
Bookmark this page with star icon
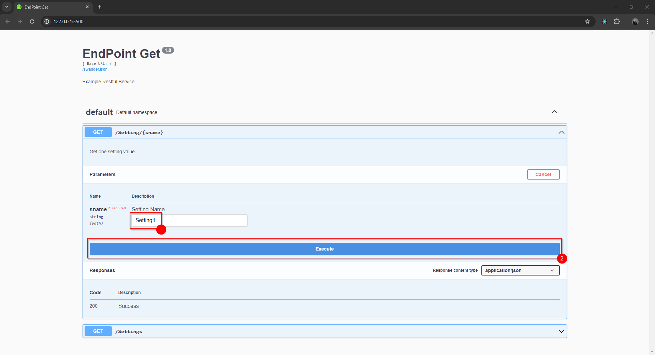click(x=587, y=22)
